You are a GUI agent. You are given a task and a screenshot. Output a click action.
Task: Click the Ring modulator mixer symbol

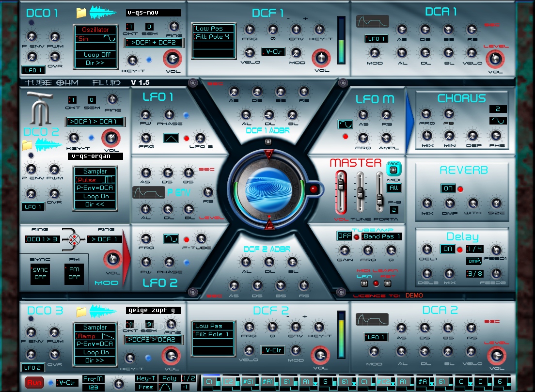[x=74, y=239]
